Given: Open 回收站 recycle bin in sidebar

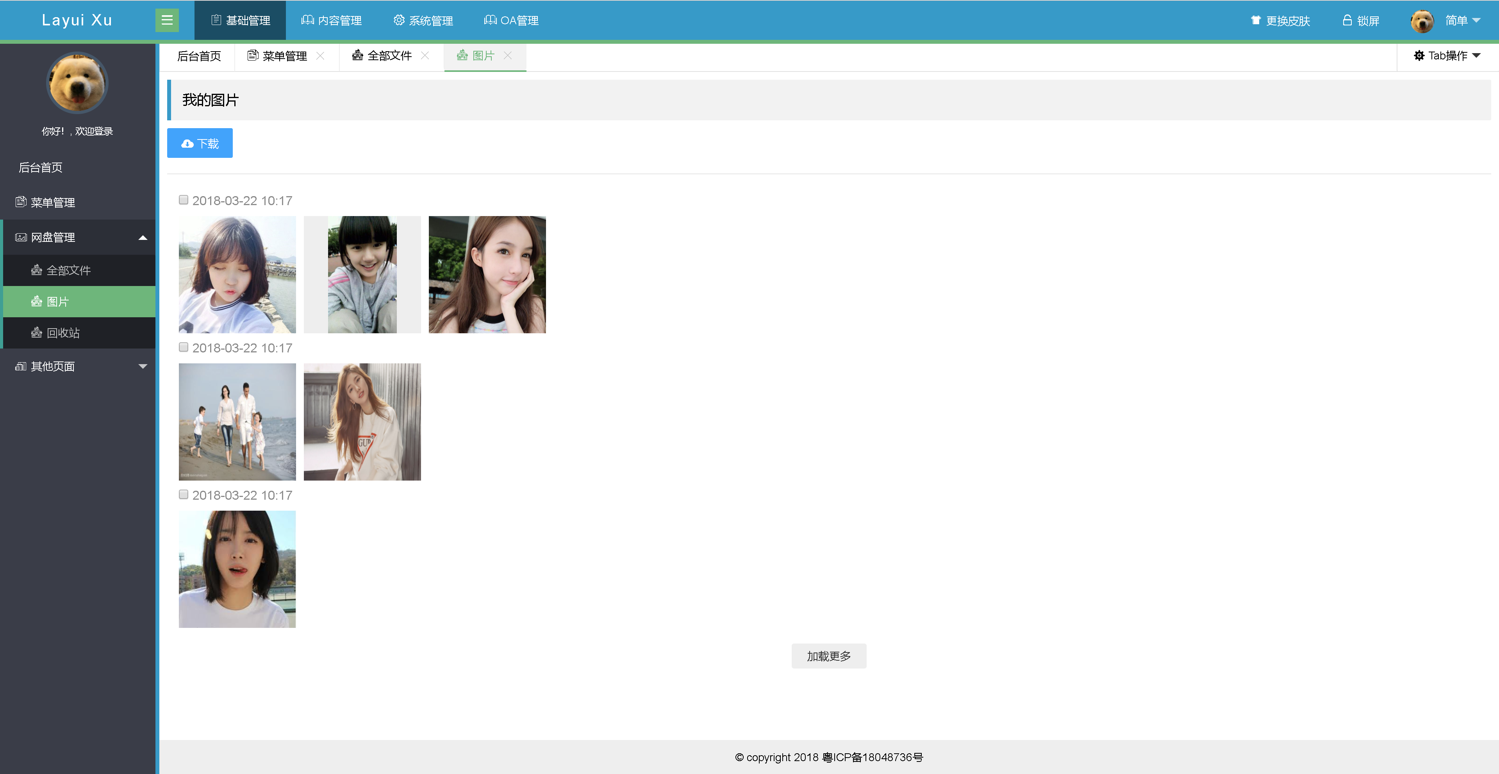Looking at the screenshot, I should [x=79, y=333].
